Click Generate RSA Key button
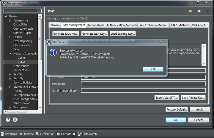The width and height of the screenshot is (214, 138). (x=95, y=34)
